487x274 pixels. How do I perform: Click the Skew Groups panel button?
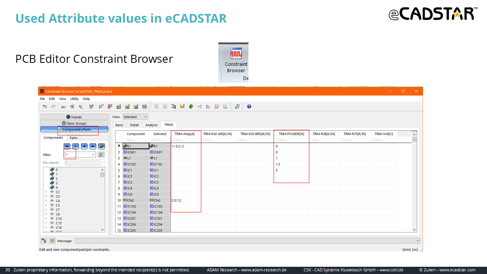click(74, 123)
